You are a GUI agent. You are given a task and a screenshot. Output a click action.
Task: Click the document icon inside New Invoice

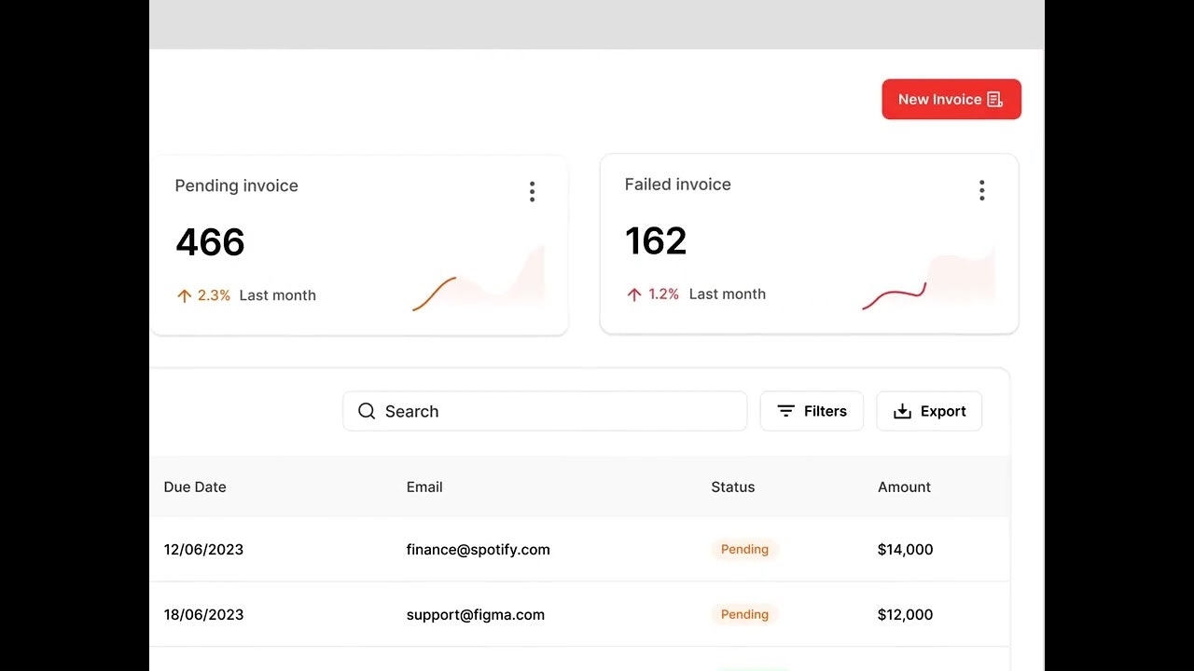994,100
